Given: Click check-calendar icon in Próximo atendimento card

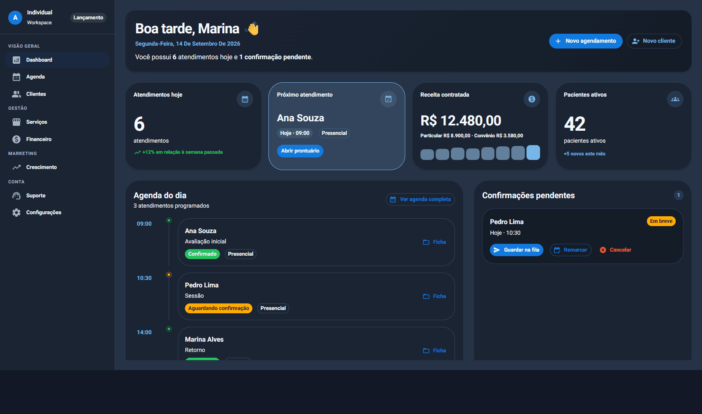Looking at the screenshot, I should [x=388, y=99].
